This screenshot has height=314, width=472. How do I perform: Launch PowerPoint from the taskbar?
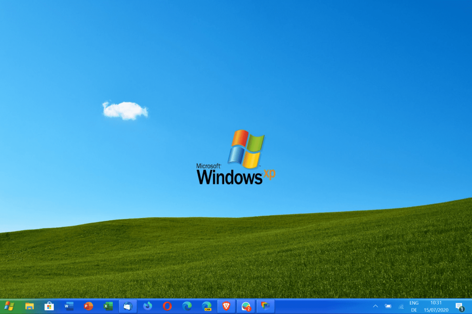(x=88, y=306)
